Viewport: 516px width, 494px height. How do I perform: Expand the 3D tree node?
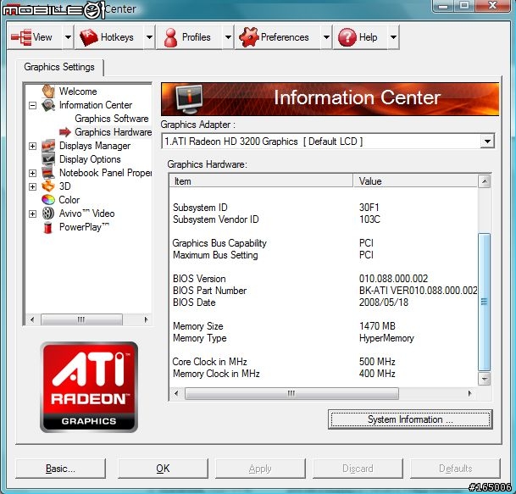click(x=32, y=186)
